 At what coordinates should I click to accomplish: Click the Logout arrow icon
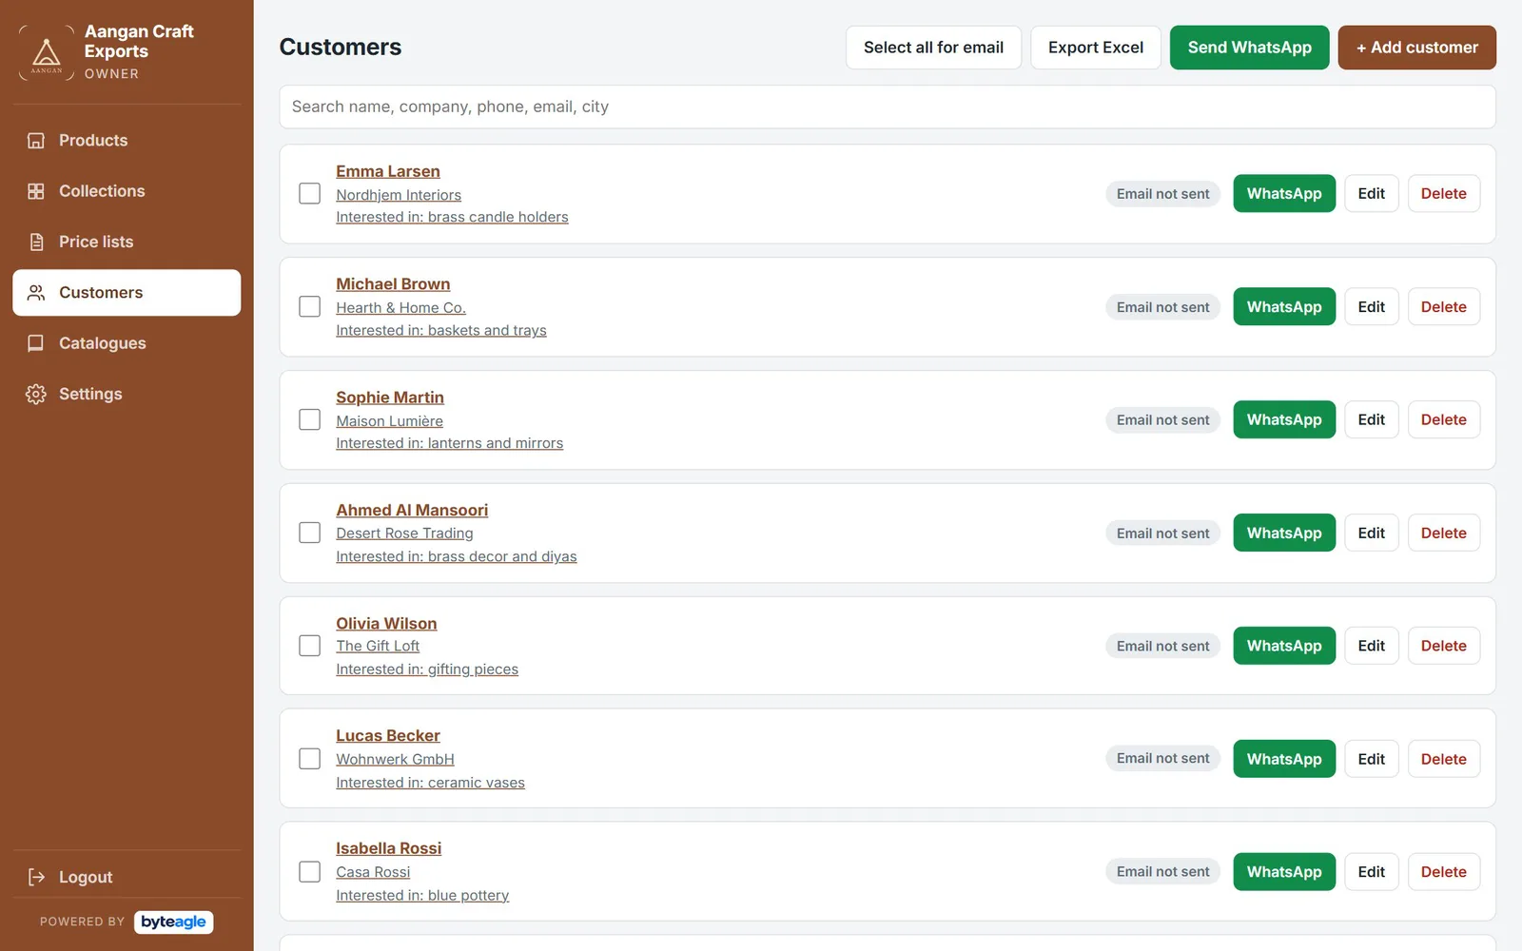pyautogui.click(x=36, y=877)
